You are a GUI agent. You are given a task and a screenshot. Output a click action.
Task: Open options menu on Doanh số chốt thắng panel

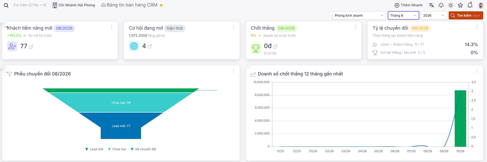[x=477, y=71]
